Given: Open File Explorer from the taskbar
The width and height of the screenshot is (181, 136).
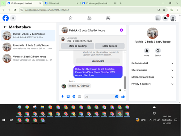Looking at the screenshot, I should (42, 107).
